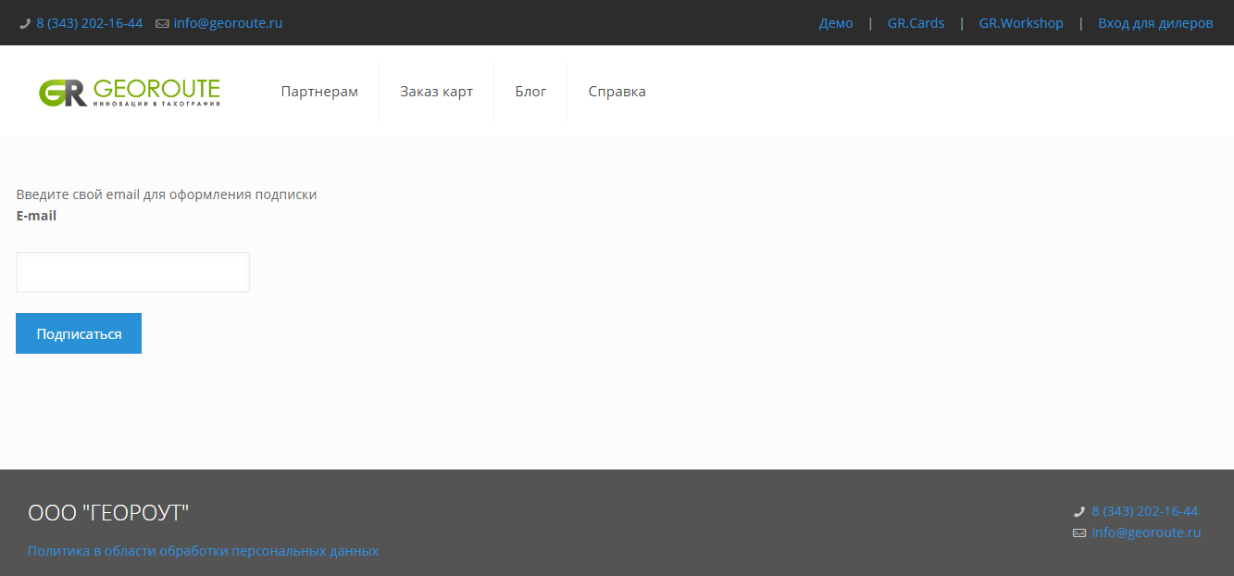Select the Заказ карт menu item
This screenshot has width=1234, height=576.
click(436, 92)
